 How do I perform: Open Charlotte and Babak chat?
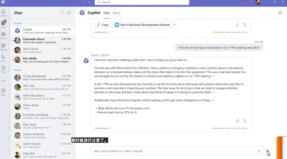42,116
